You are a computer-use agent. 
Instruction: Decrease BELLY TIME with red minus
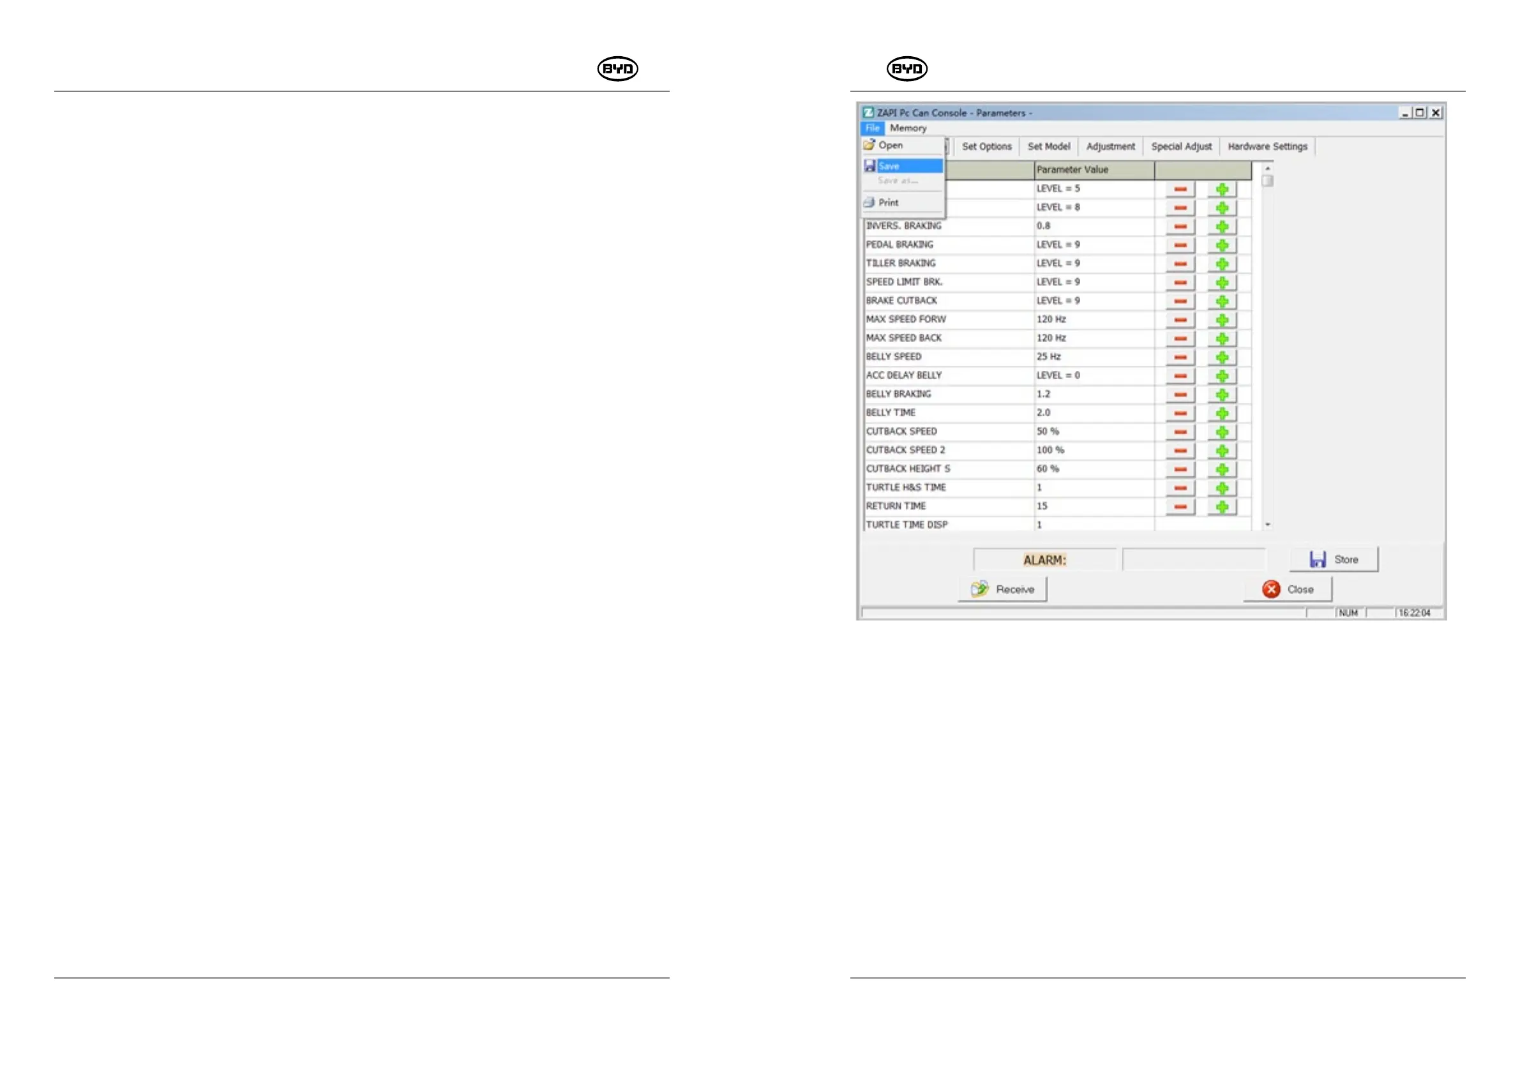coord(1180,413)
